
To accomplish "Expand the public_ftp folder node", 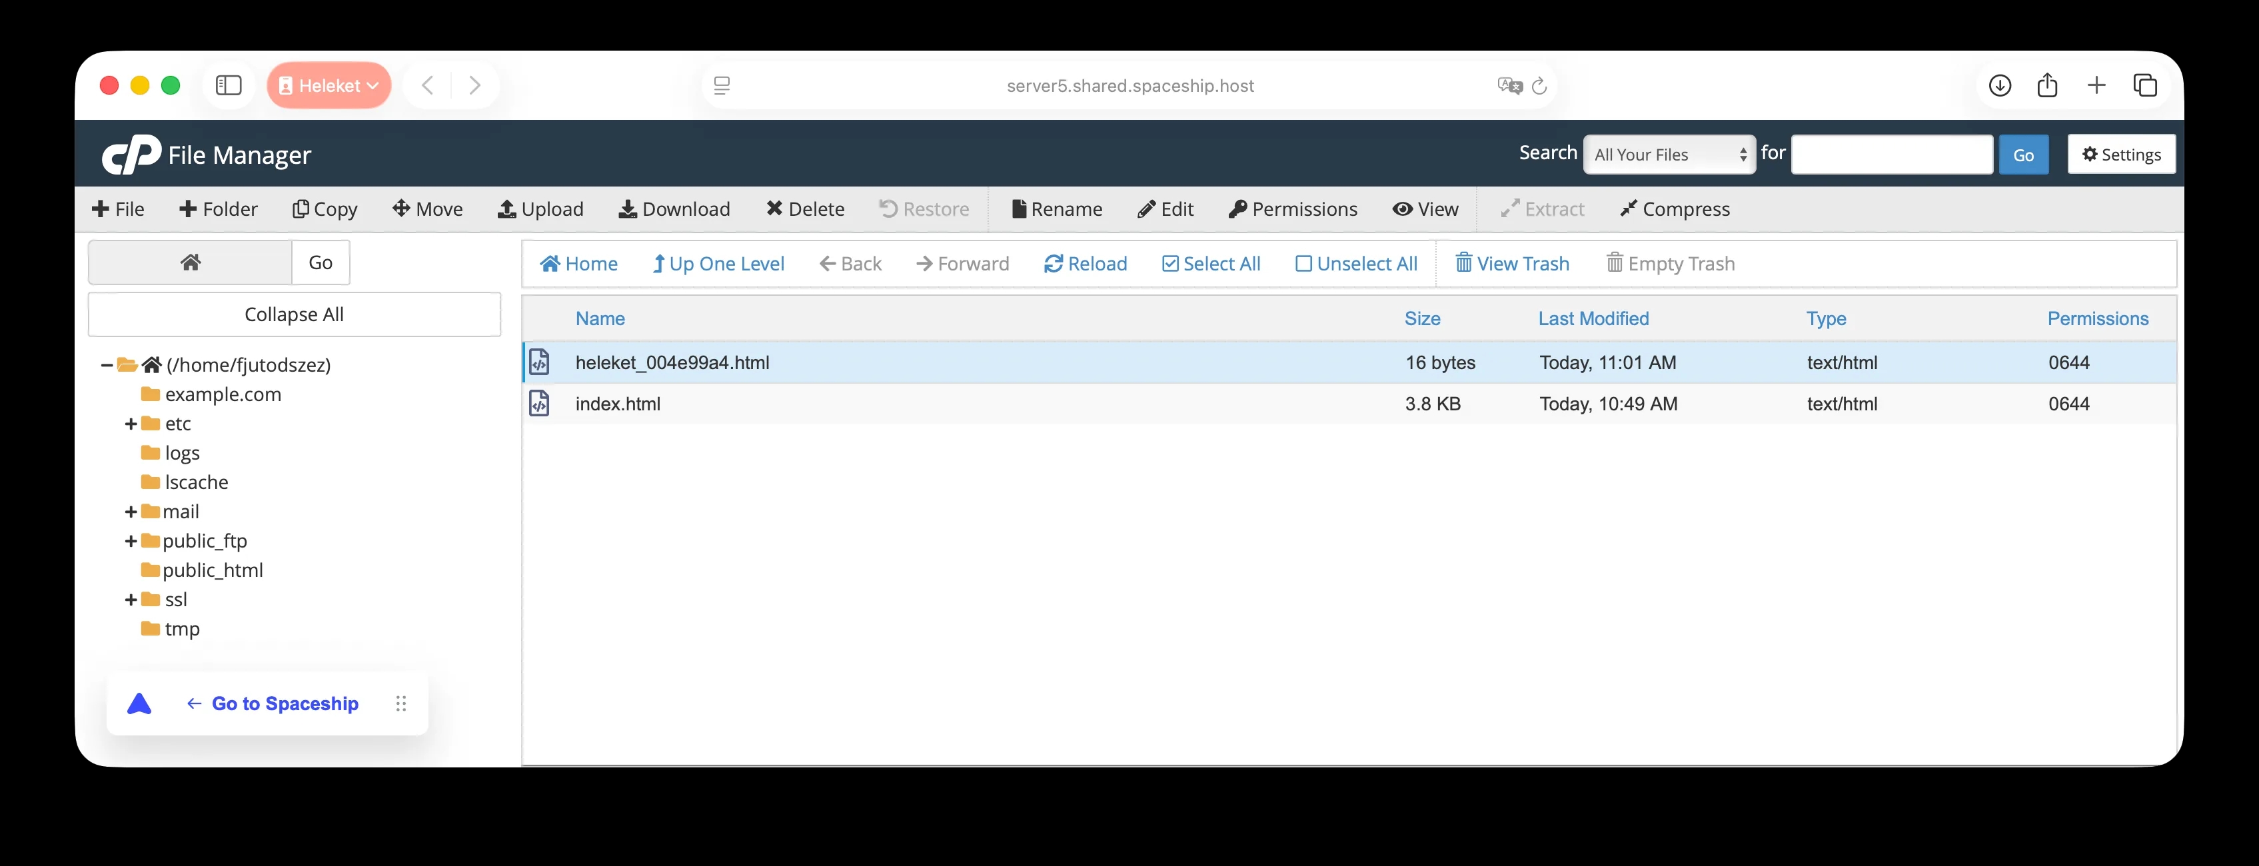I will pos(131,541).
